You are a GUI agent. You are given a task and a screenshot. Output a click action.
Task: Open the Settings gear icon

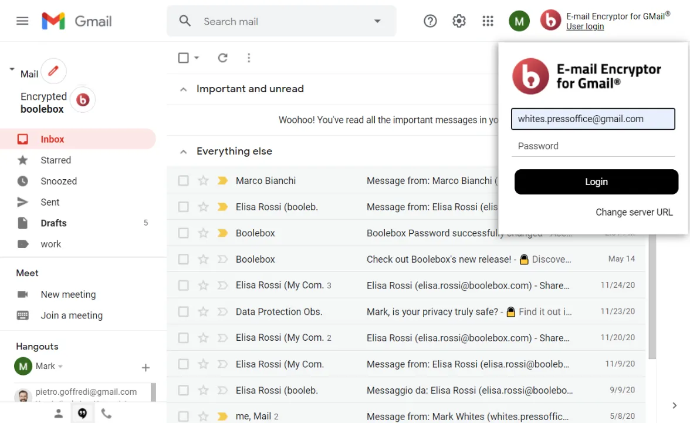(x=459, y=21)
